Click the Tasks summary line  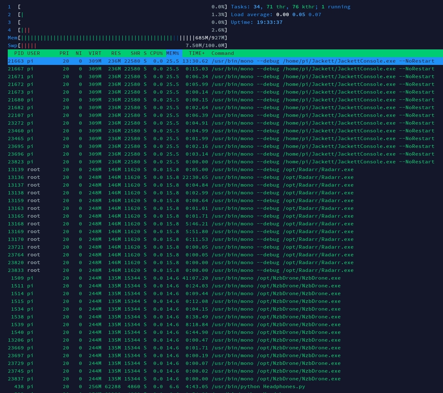(x=291, y=7)
